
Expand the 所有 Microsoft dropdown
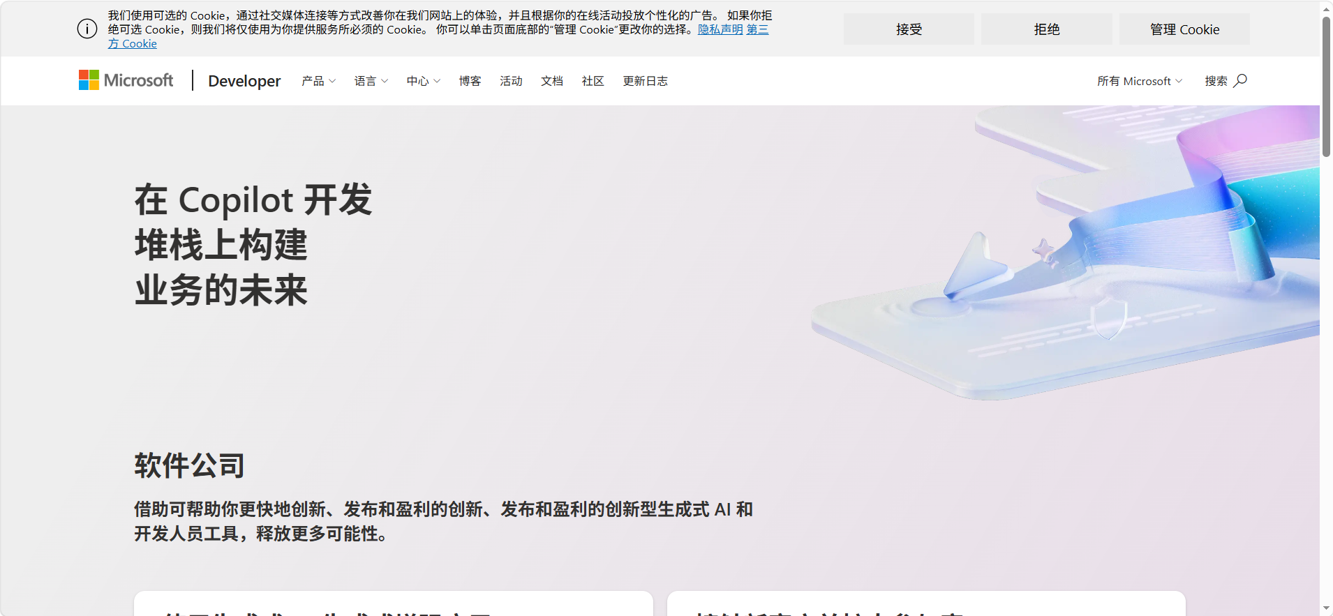[1139, 81]
